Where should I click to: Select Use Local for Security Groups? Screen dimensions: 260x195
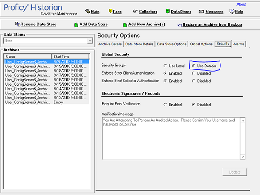pos(165,66)
